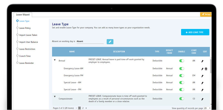Click the Compassionate name cell
Screen dimensions: 223x110
66,99
